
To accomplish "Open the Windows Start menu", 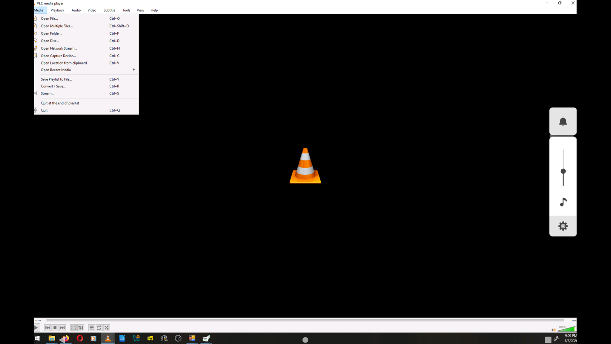I will point(37,338).
